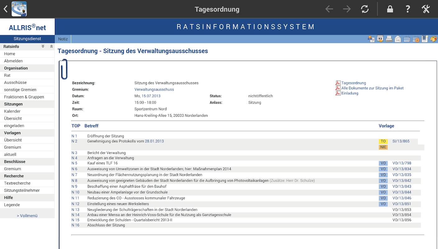This screenshot has width=438, height=249.
Task: Tap the question mark help icon
Action: pyautogui.click(x=408, y=9)
